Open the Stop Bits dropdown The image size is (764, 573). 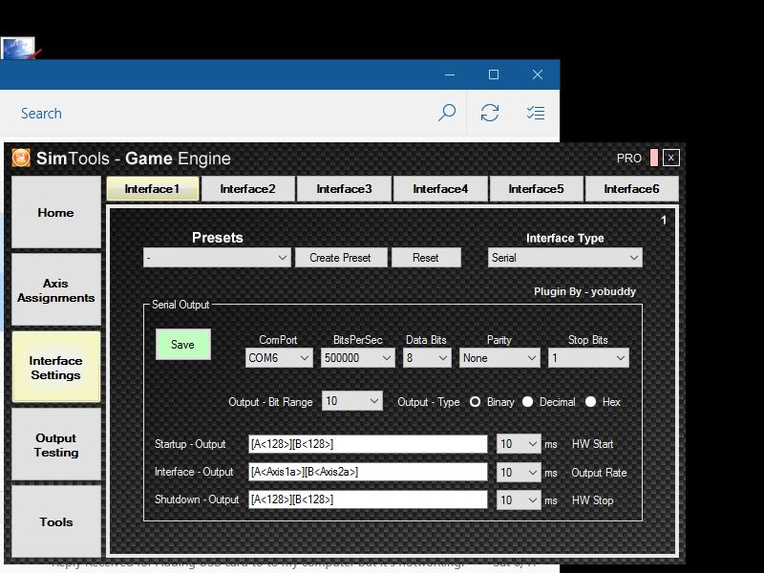click(x=588, y=358)
